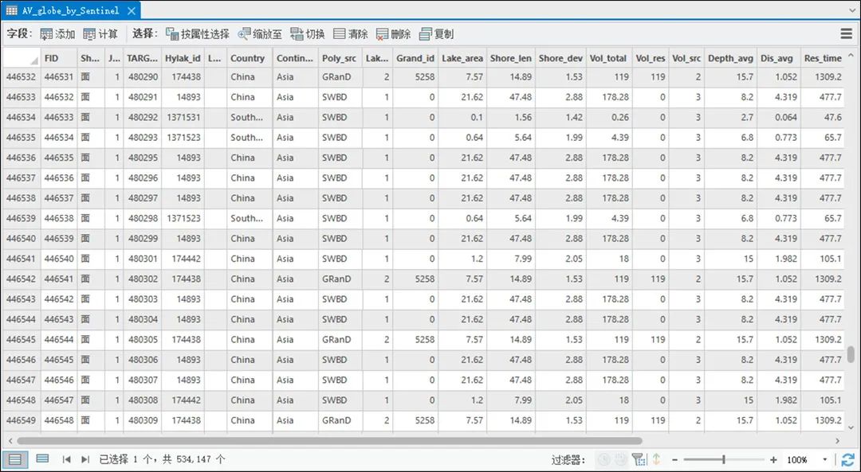861x472 pixels.
Task: Click TARG cell 480292
Action: pos(143,117)
